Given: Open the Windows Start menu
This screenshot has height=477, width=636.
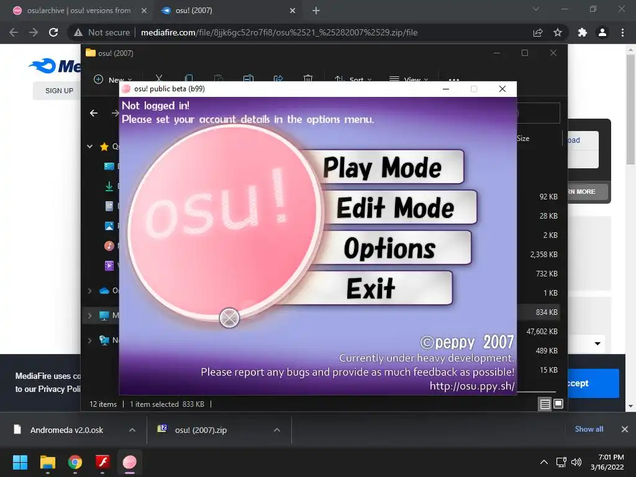Looking at the screenshot, I should (x=20, y=462).
